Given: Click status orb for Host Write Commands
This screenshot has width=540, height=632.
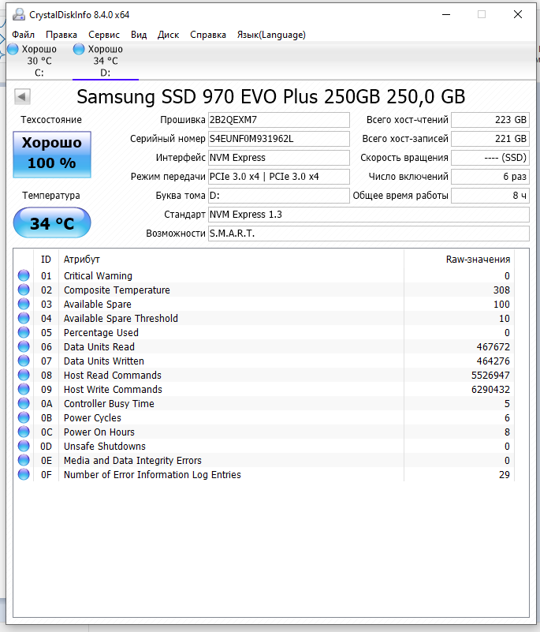Looking at the screenshot, I should 24,389.
